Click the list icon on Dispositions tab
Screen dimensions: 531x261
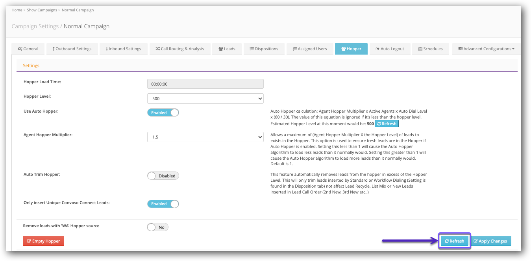[x=252, y=49]
